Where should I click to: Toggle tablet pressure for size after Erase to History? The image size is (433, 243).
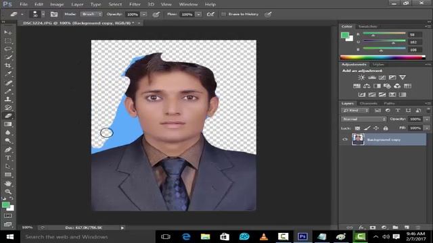tap(268, 14)
